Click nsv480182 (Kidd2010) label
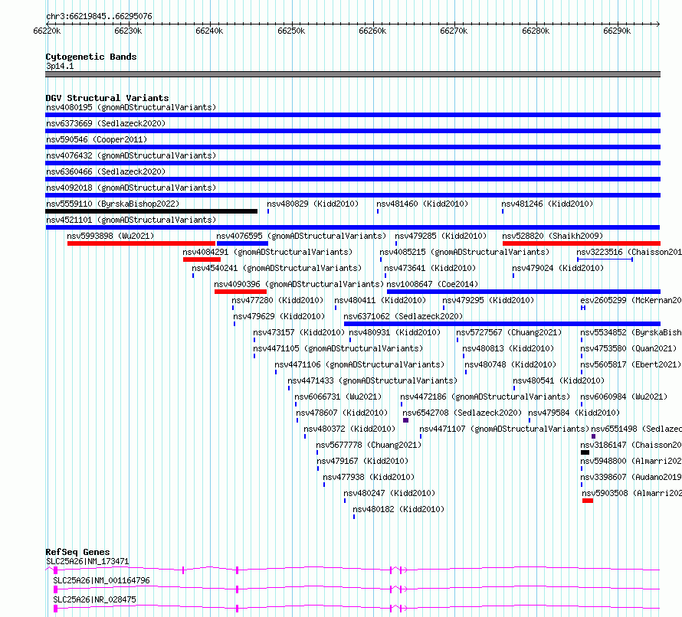Image resolution: width=682 pixels, height=617 pixels. 398,509
